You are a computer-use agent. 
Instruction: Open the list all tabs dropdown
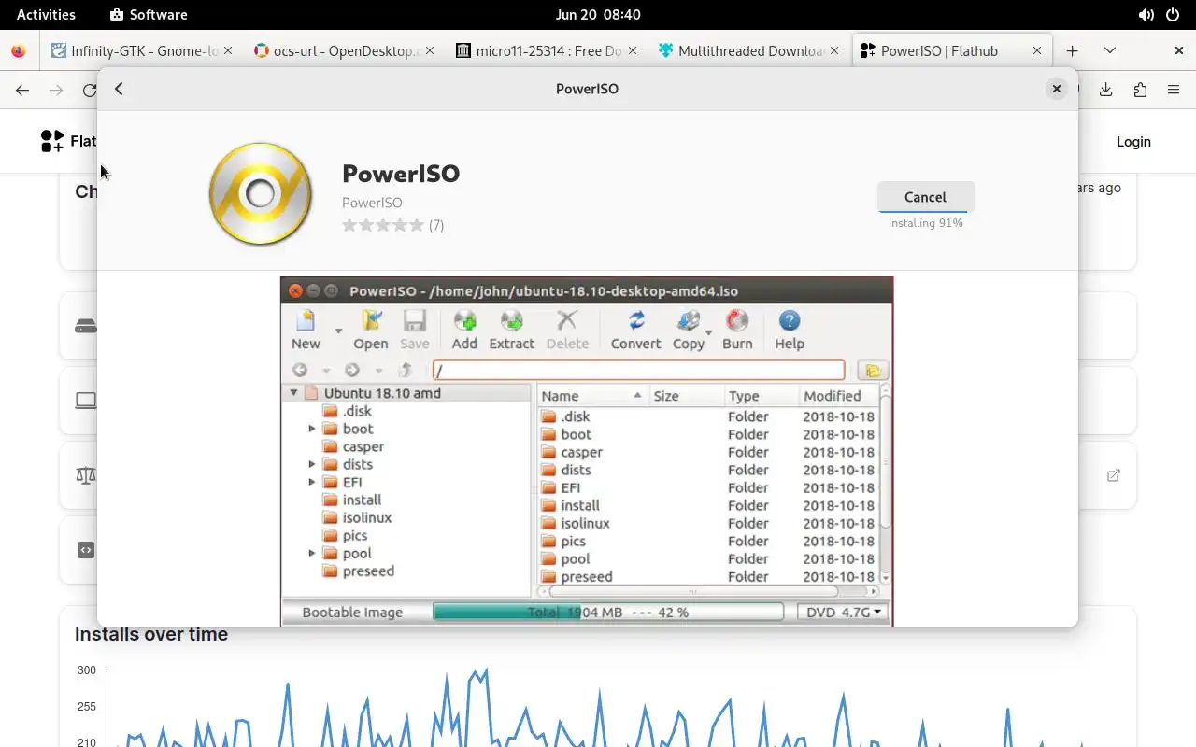point(1110,51)
